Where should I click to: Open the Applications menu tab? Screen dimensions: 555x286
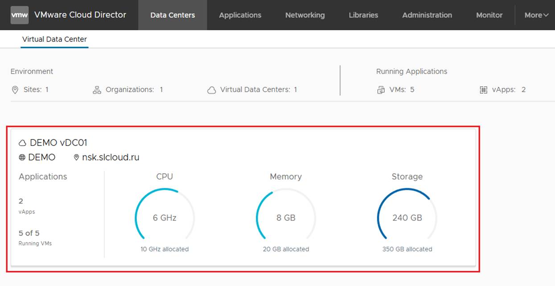click(240, 15)
